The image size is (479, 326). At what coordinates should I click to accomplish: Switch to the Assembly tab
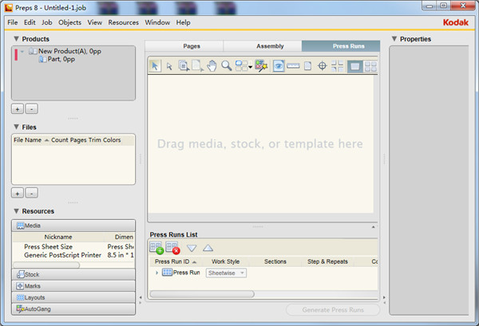263,46
